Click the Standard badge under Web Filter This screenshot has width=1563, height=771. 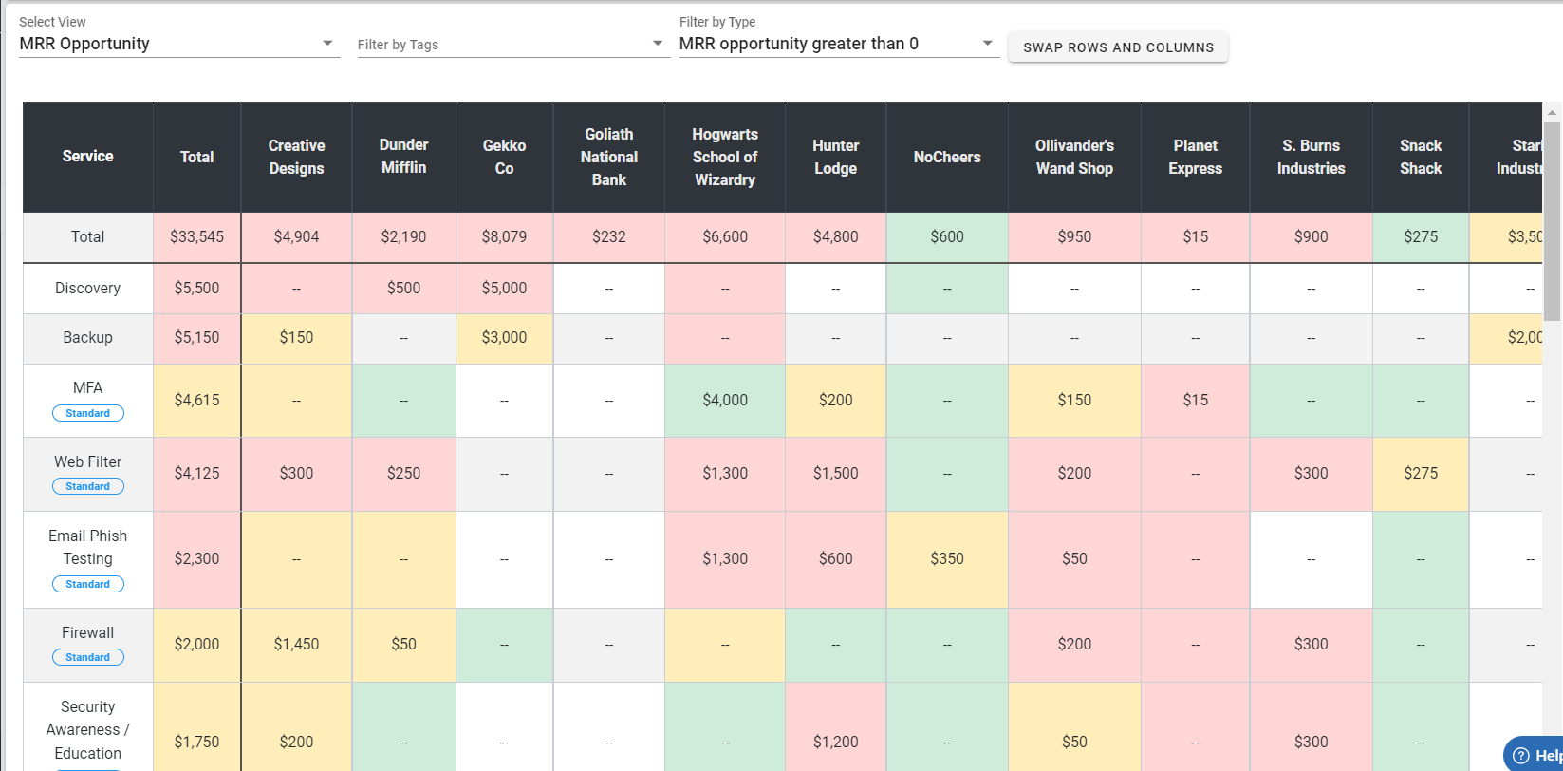click(x=88, y=486)
